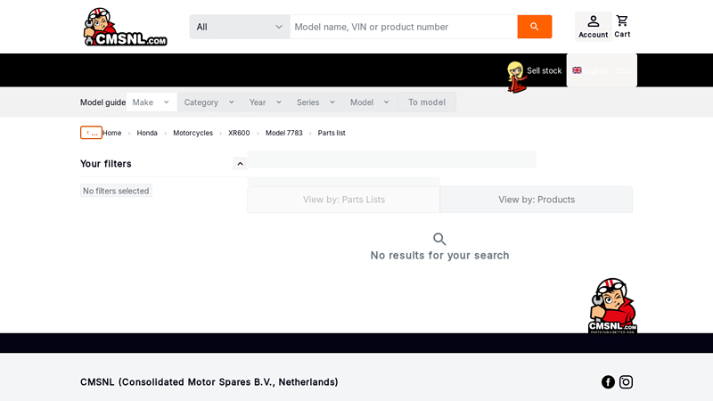Click the Your filters heading
The height and width of the screenshot is (401, 713).
coord(106,164)
